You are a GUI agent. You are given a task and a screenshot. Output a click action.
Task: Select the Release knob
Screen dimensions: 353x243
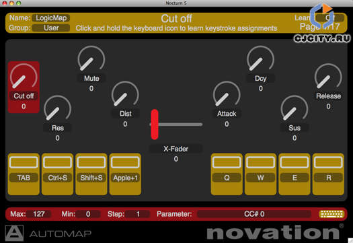pyautogui.click(x=328, y=76)
